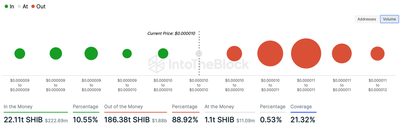Click the first green bubble on the left
401x131 pixels.
20,53
